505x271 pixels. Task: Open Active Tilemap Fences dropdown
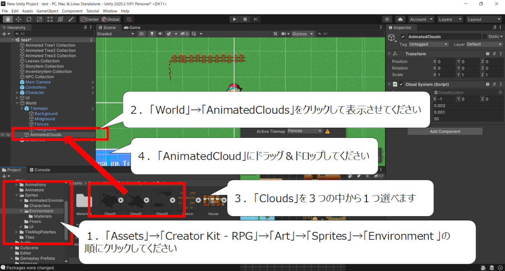(304, 131)
